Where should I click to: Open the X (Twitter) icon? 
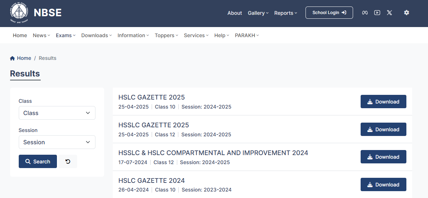pyautogui.click(x=389, y=13)
